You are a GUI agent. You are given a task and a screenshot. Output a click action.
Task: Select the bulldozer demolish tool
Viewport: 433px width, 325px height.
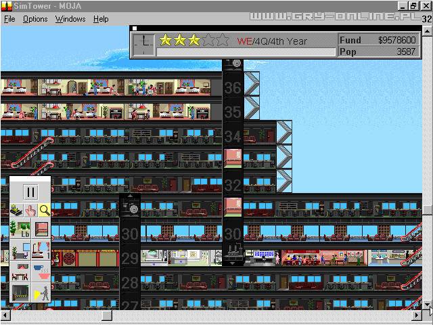click(17, 211)
